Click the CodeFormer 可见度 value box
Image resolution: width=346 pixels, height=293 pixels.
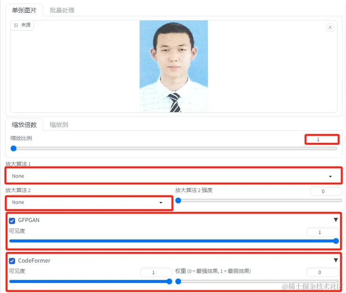156,272
